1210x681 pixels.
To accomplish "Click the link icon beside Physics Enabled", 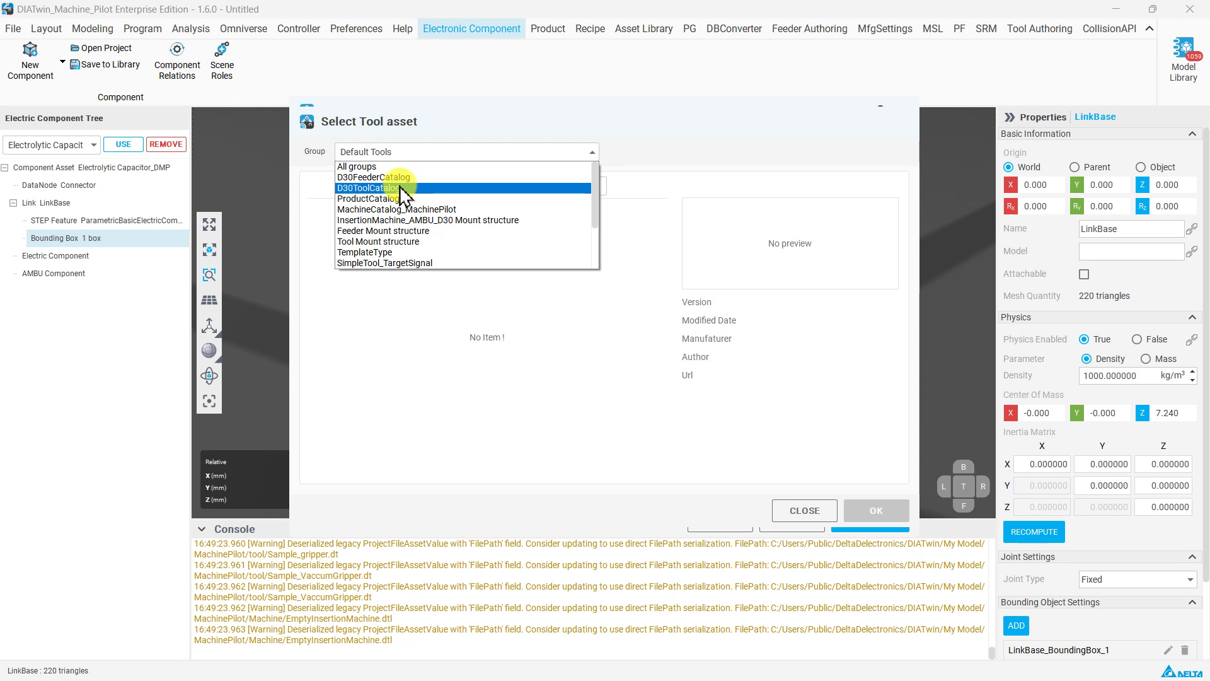I will 1191,340.
